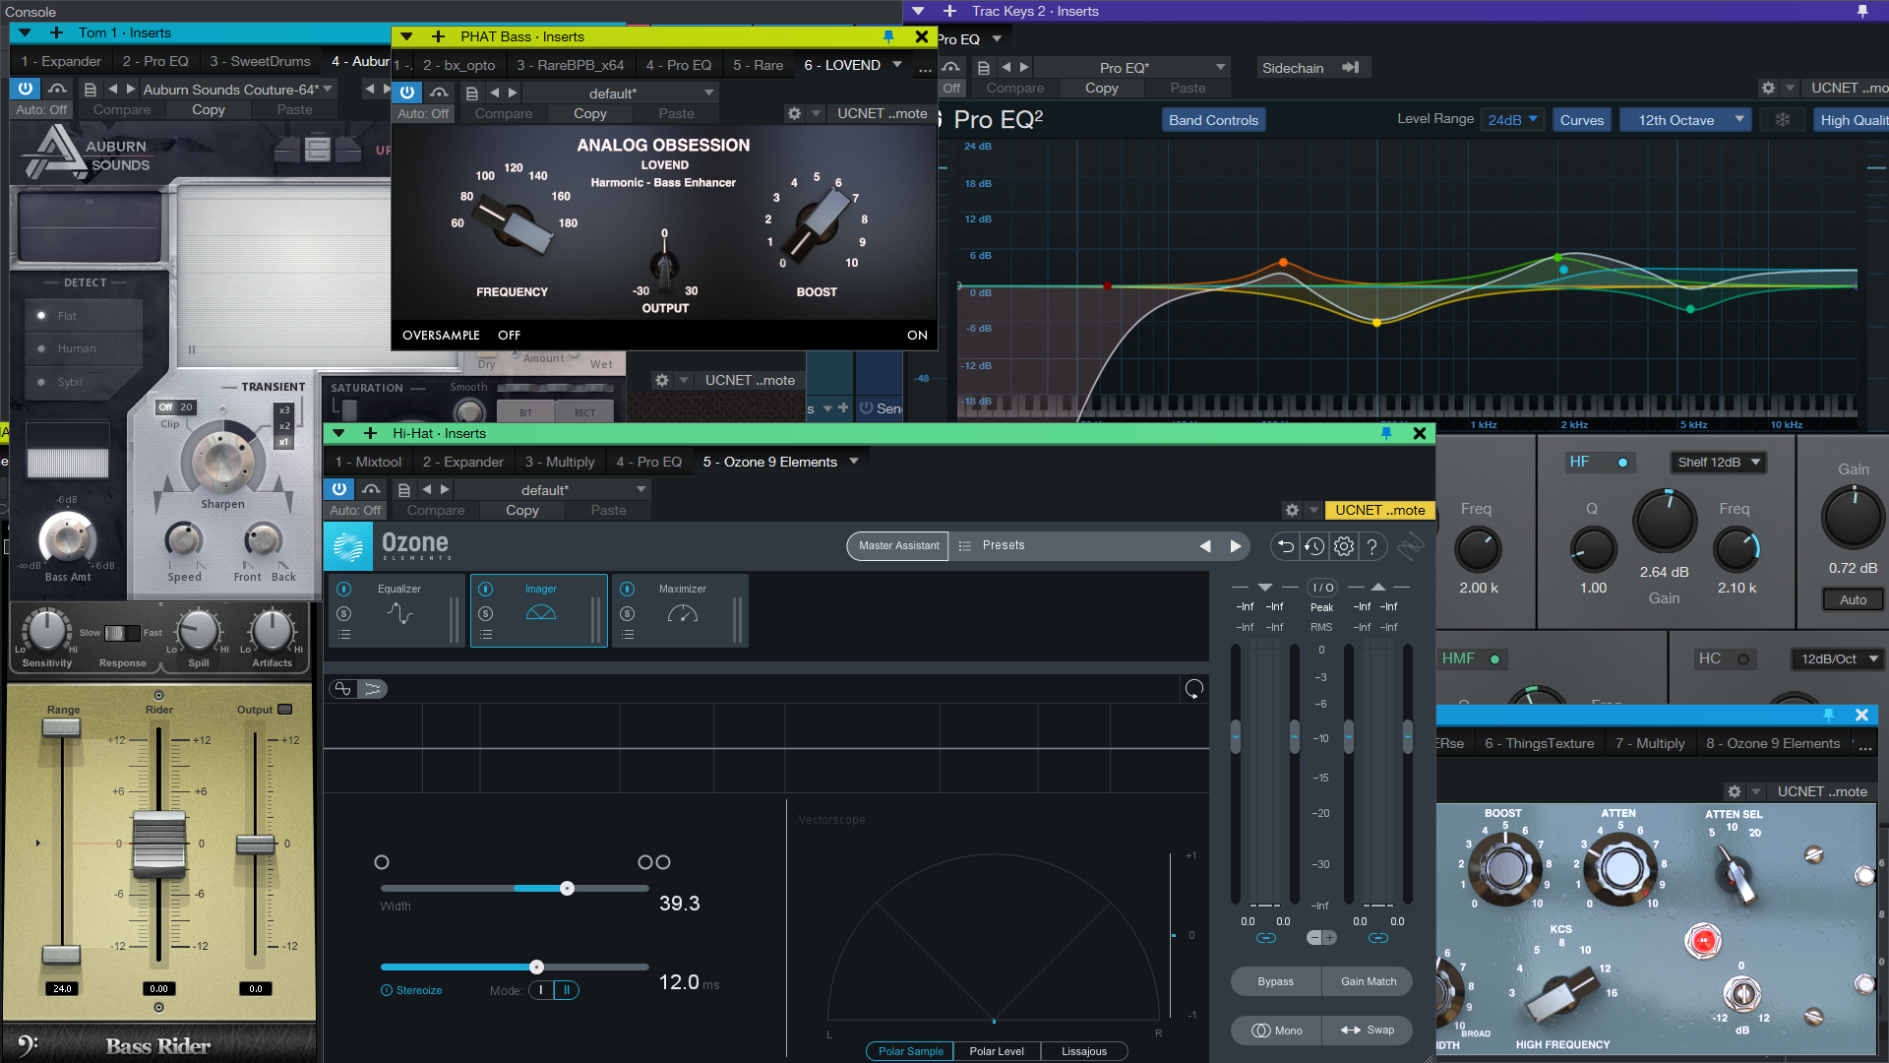Image resolution: width=1889 pixels, height=1063 pixels.
Task: Toggle Couture plugin power in Tom 1 window
Action: (x=25, y=89)
